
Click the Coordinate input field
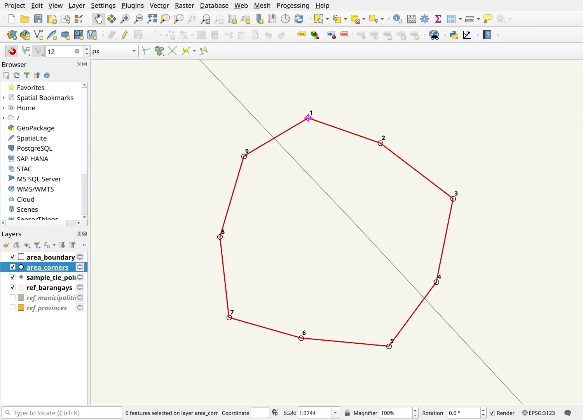260,413
